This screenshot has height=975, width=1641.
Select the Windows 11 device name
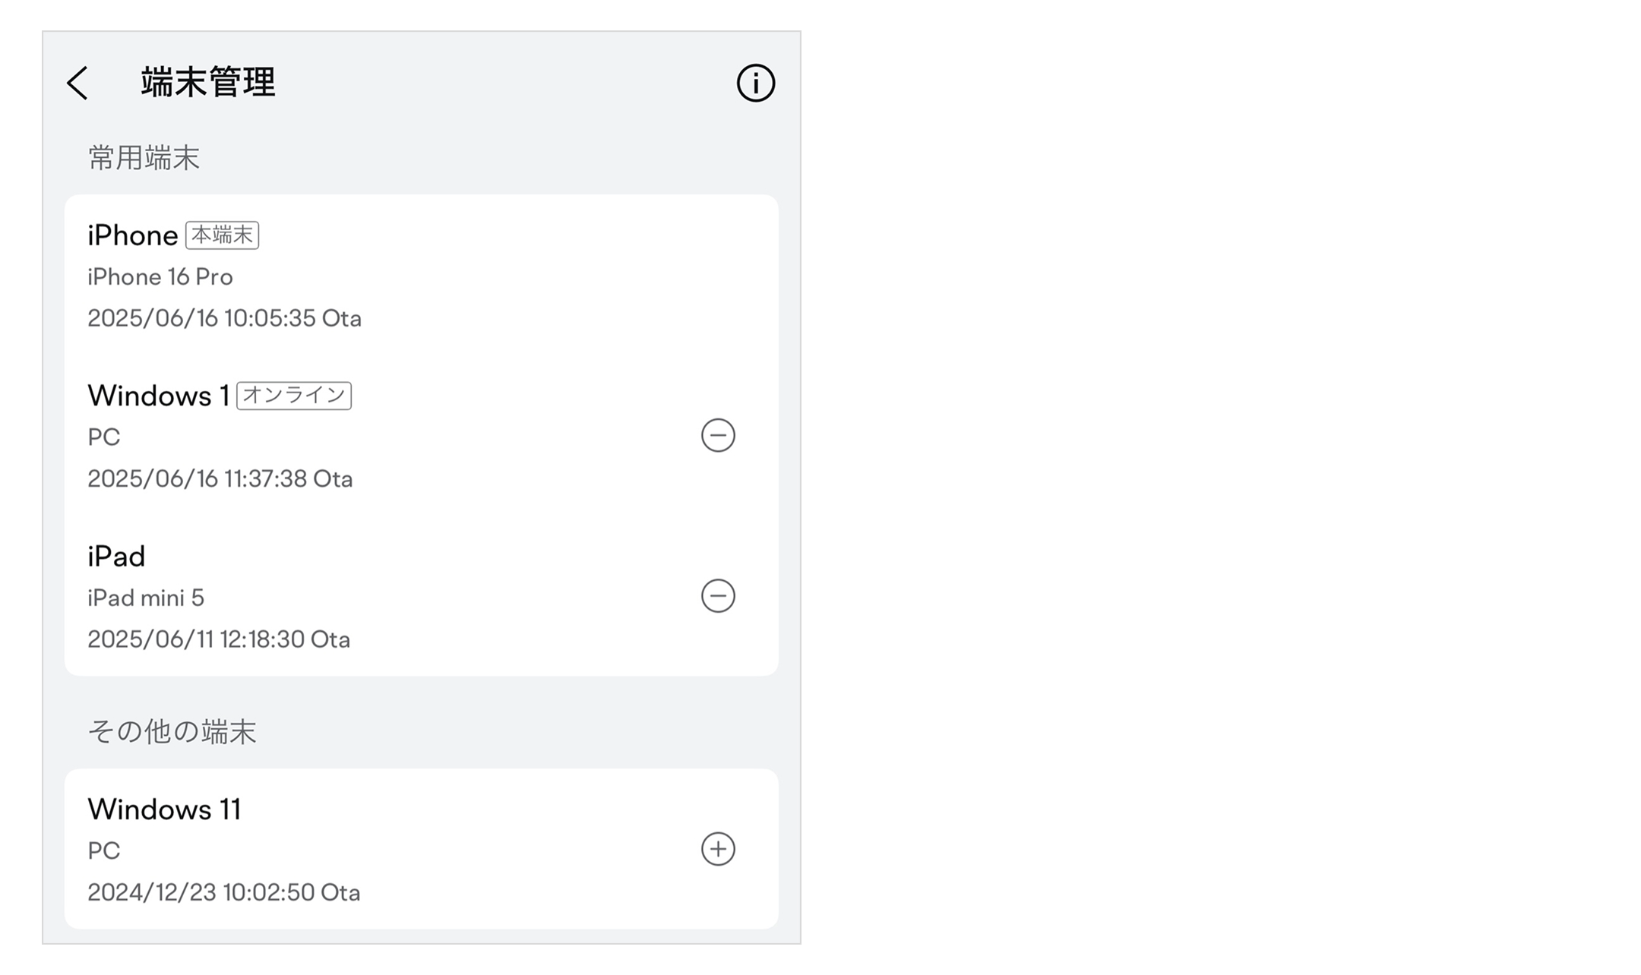tap(164, 809)
